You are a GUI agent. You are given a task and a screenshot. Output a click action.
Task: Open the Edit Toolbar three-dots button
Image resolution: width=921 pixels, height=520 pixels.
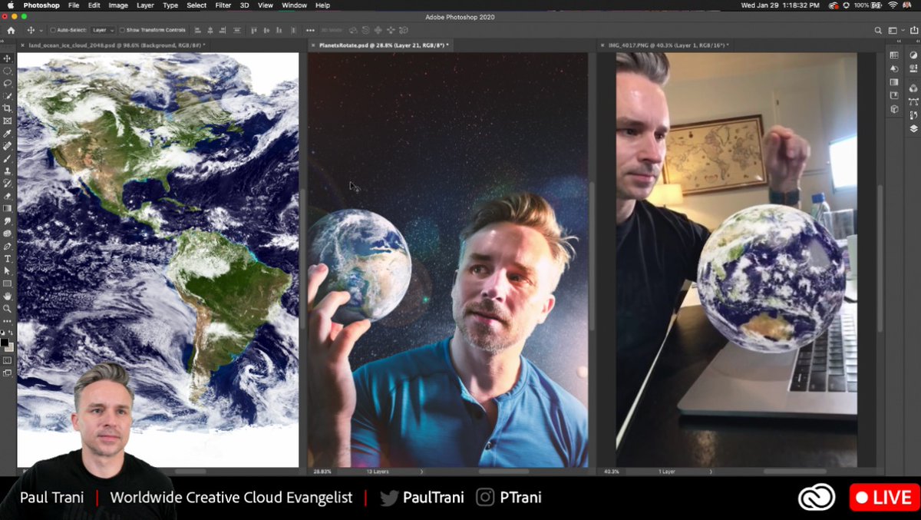8,321
